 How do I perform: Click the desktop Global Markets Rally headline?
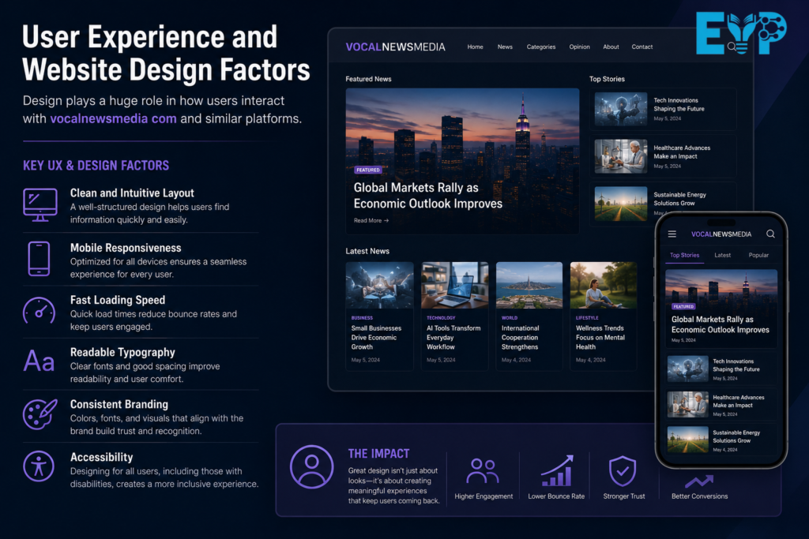[x=427, y=195]
